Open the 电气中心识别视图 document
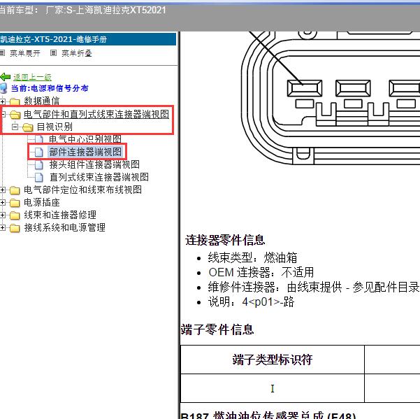Image resolution: width=420 pixels, height=419 pixels. [85, 139]
